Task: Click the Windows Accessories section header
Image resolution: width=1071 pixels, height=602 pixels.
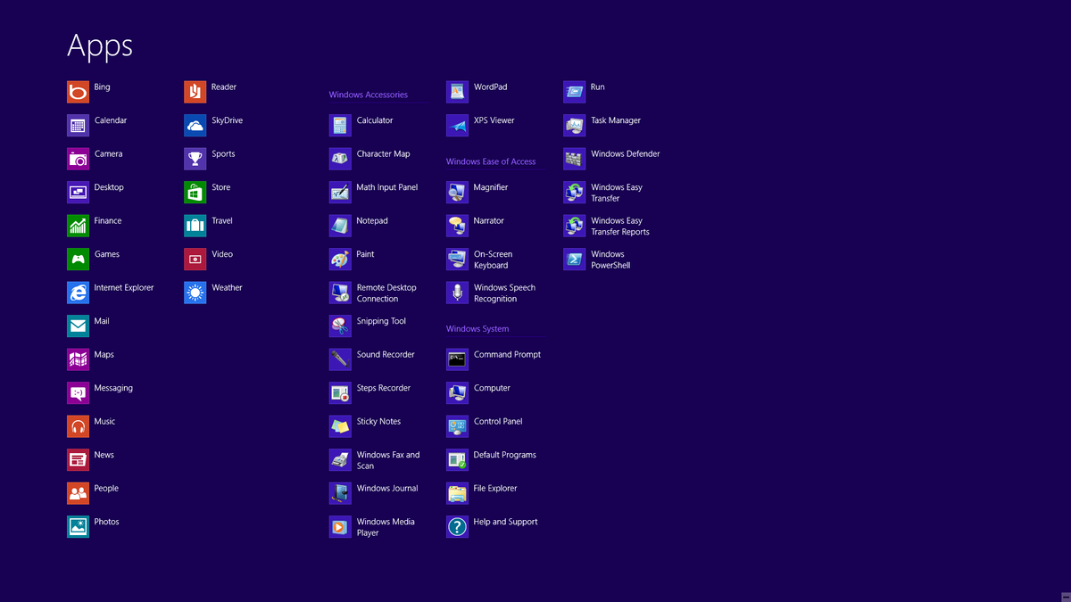Action: (368, 94)
